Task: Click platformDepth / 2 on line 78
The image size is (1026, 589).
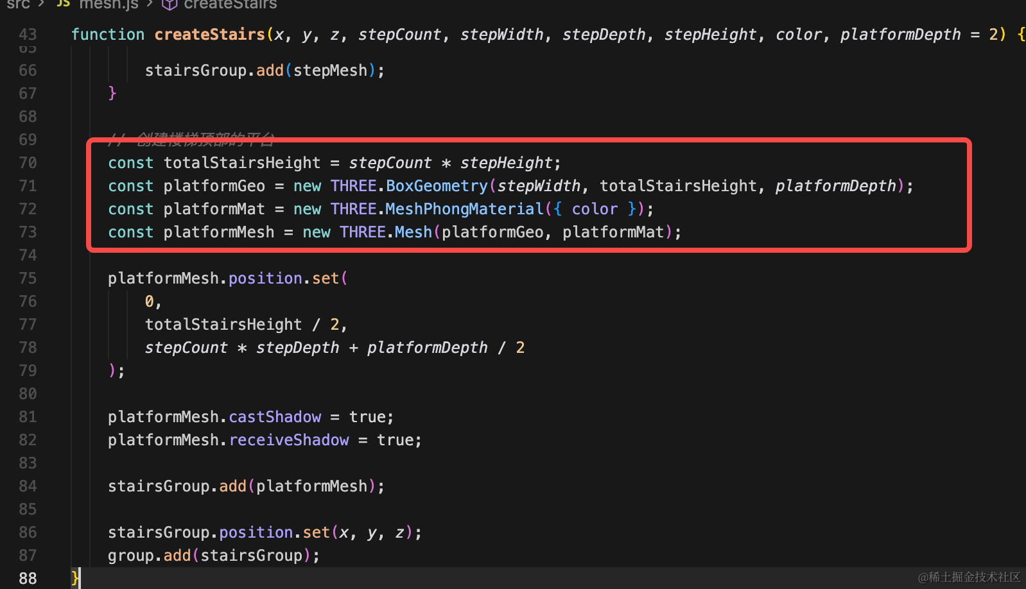Action: point(446,348)
